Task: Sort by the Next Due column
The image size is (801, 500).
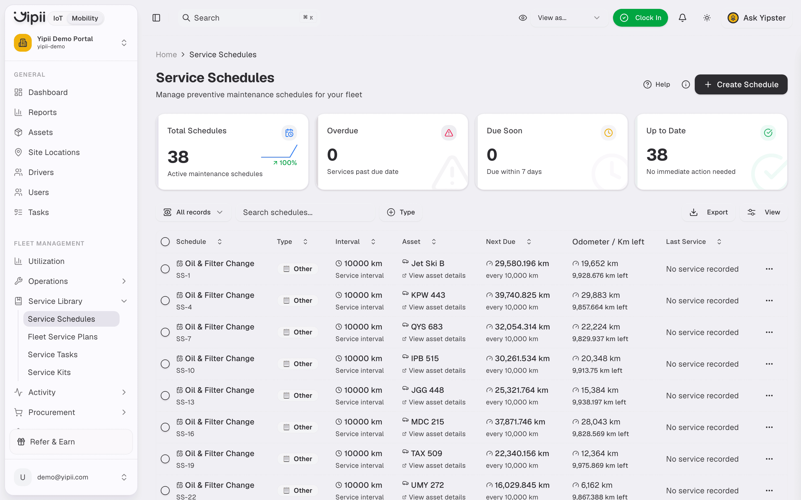Action: coord(508,242)
